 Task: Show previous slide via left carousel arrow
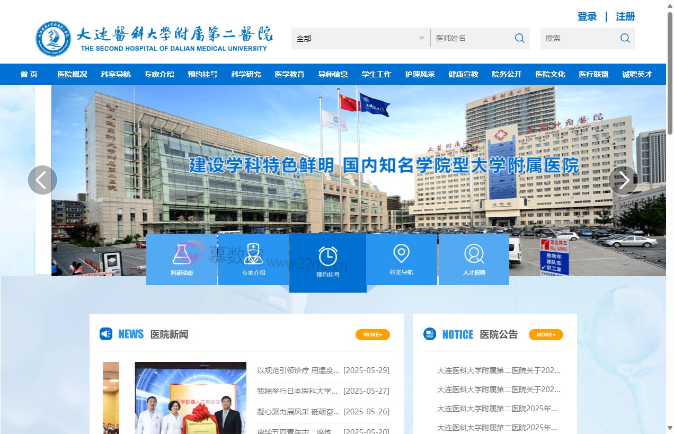[42, 180]
